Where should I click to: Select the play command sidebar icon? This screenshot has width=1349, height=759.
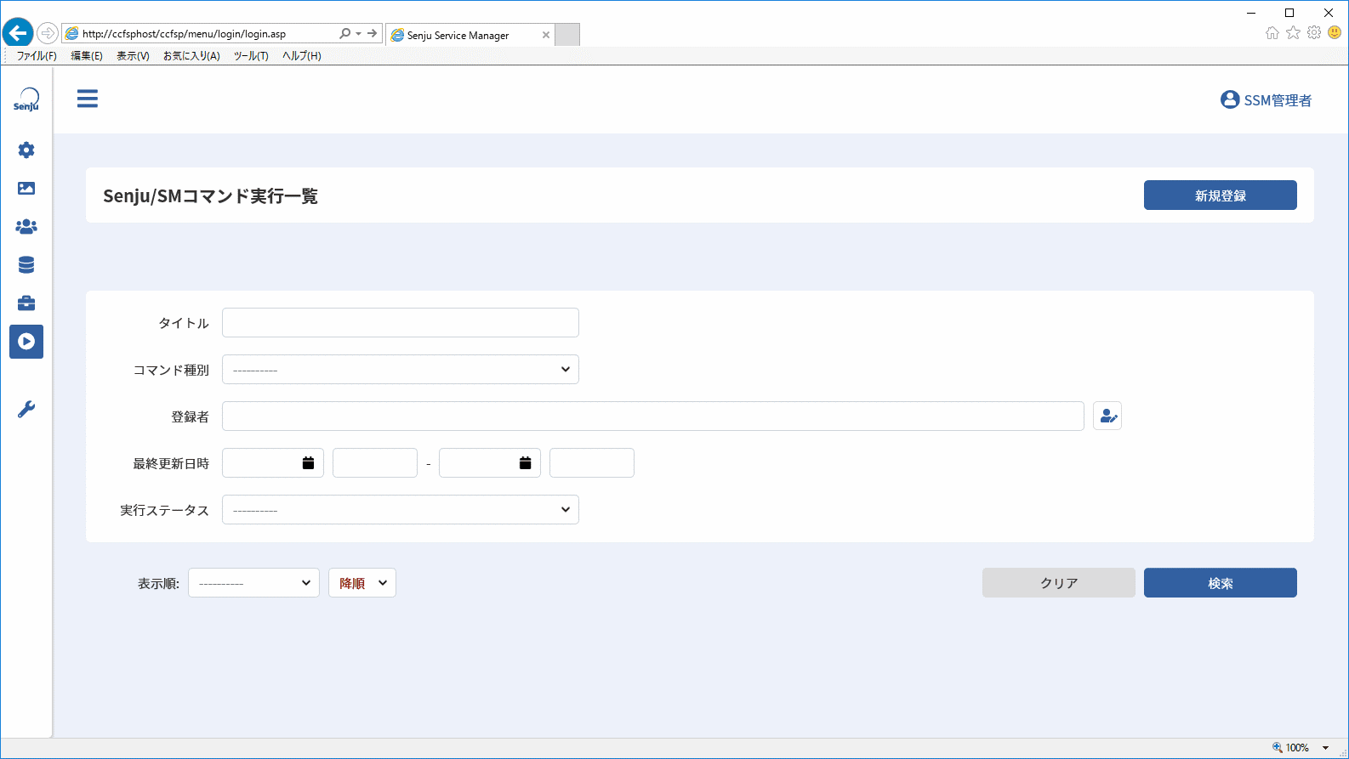pos(26,342)
